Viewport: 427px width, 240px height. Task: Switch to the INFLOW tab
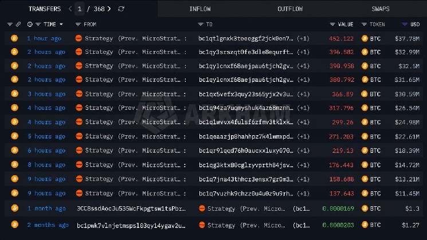tap(200, 9)
